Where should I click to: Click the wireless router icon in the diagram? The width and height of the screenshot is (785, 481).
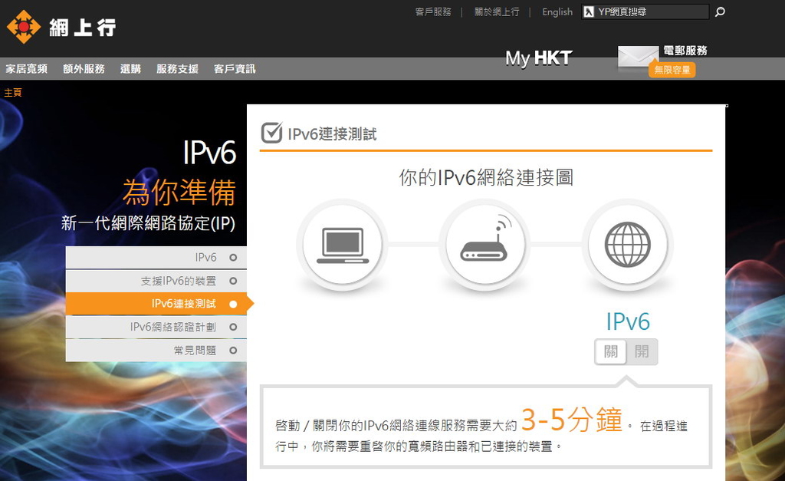point(485,245)
